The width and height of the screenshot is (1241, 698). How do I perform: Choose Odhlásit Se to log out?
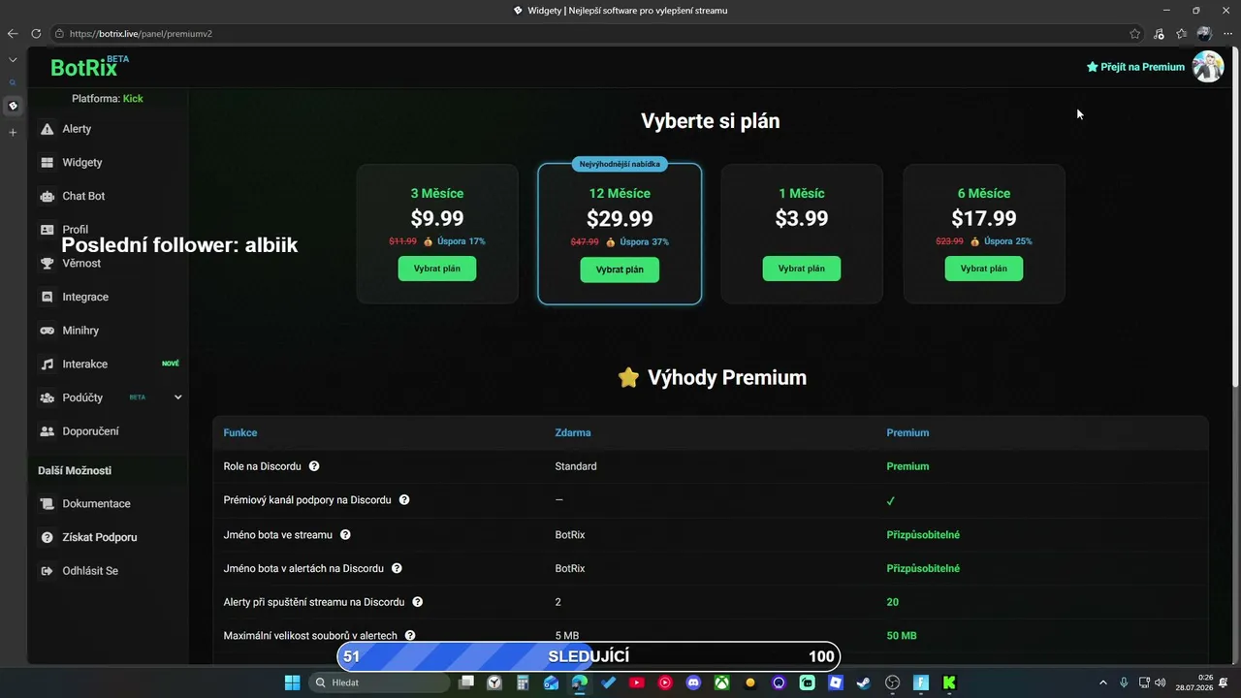[90, 571]
